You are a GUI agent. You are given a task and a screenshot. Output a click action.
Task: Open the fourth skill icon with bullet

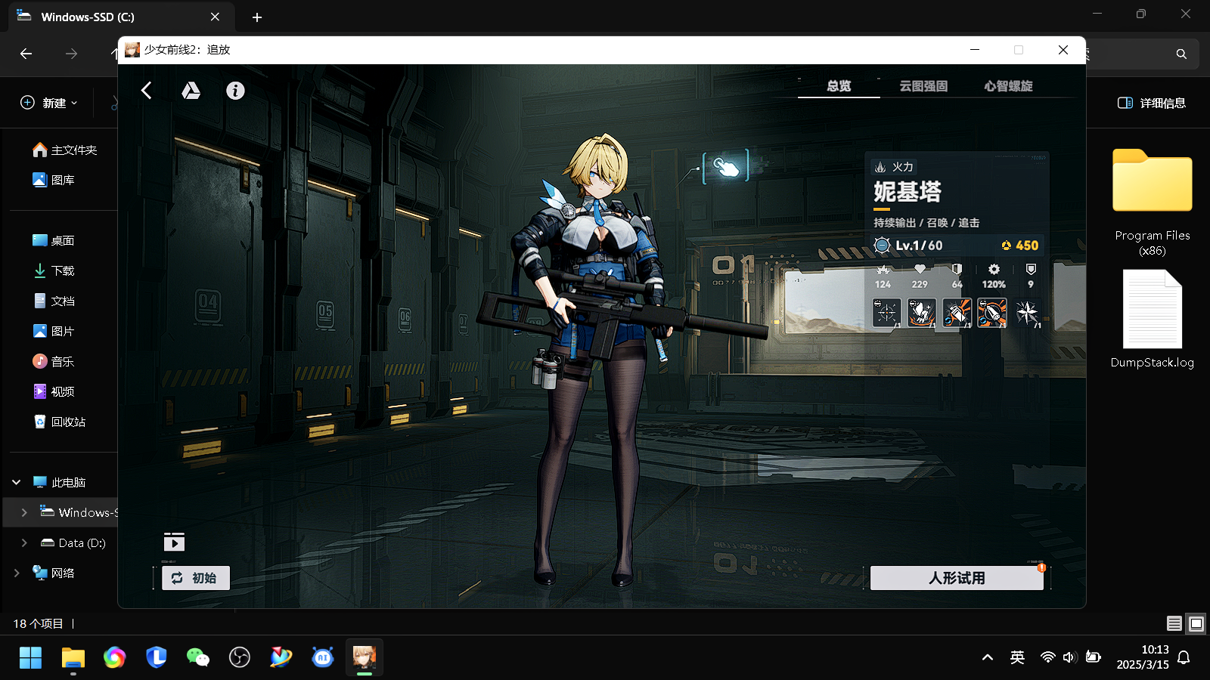pos(991,312)
